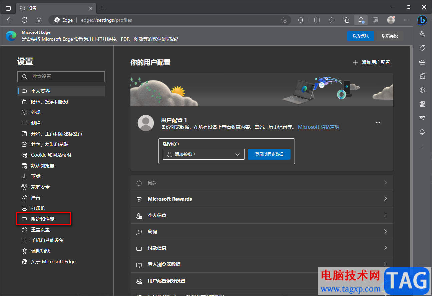Open the Drop paper plane icon

coord(422,118)
